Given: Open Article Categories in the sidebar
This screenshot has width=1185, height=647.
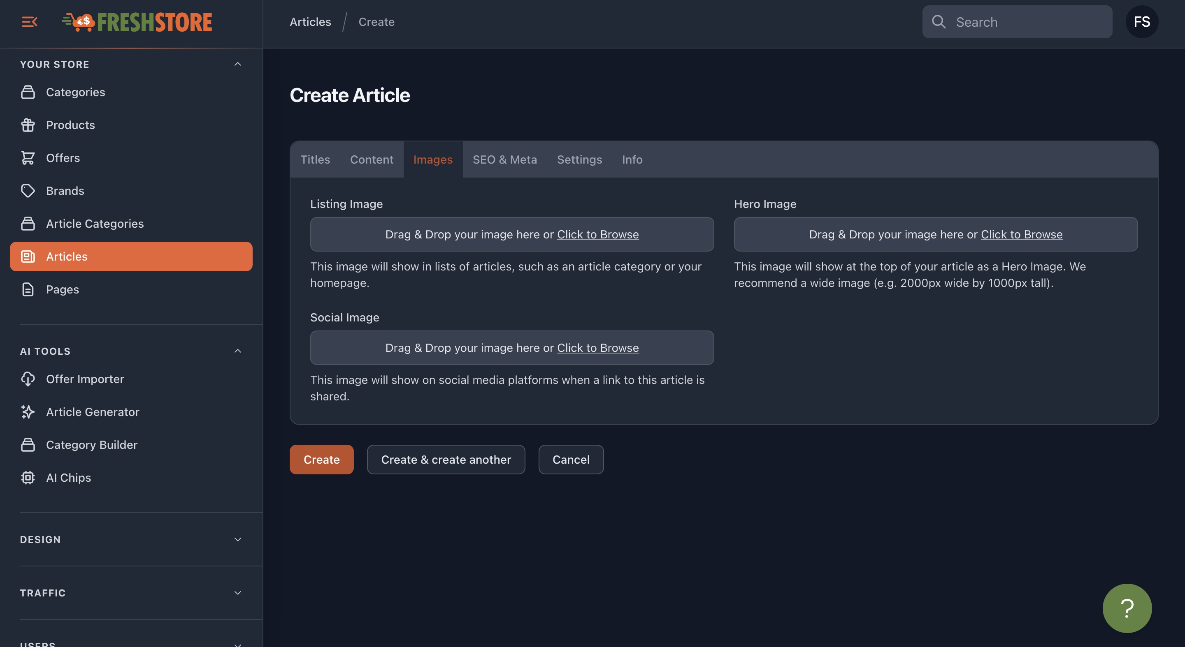Looking at the screenshot, I should click(x=131, y=224).
